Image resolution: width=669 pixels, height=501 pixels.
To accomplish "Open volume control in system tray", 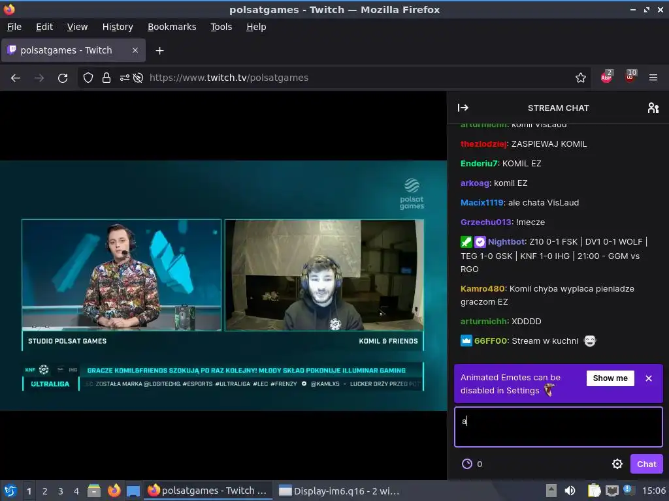I will pyautogui.click(x=570, y=491).
